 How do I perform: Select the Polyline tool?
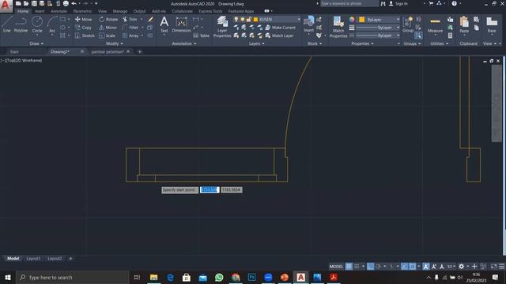click(21, 24)
